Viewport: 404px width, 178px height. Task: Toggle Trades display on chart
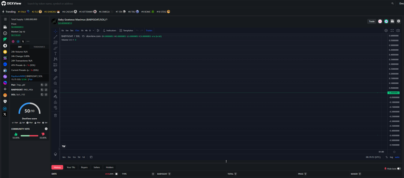pos(149,30)
